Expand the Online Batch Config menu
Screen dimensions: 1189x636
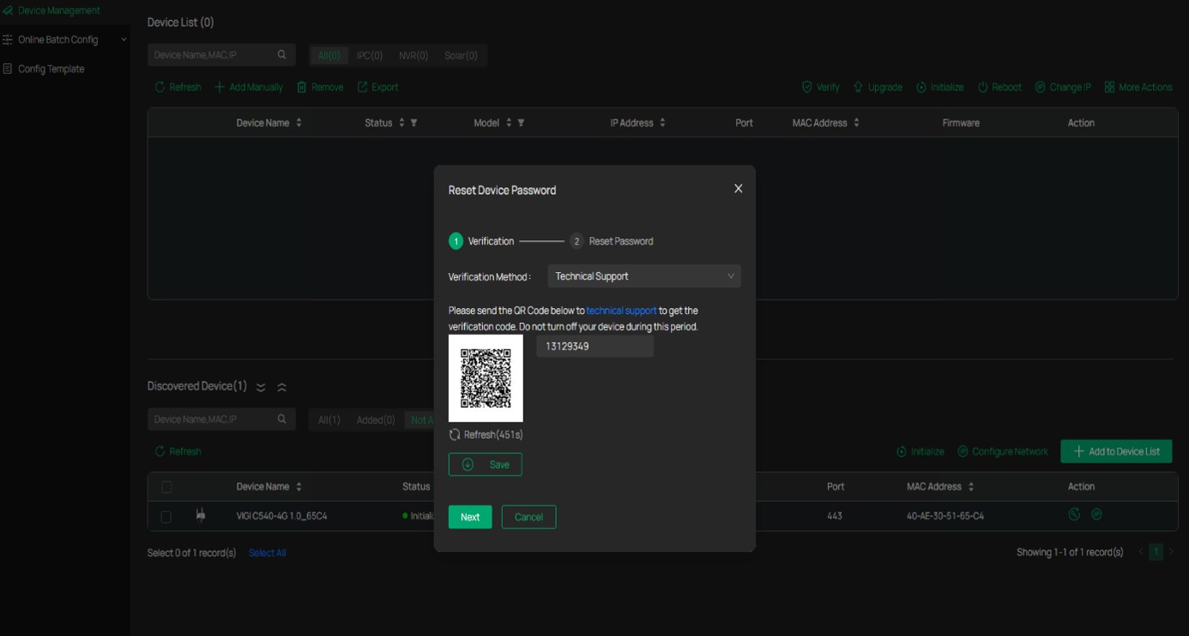click(64, 39)
